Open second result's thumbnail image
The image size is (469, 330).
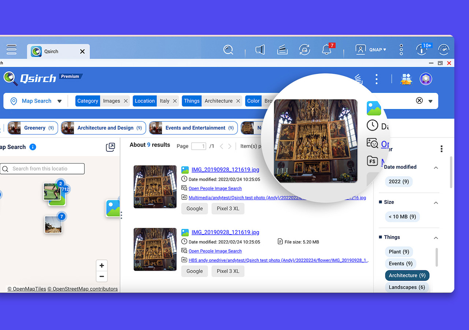155,249
